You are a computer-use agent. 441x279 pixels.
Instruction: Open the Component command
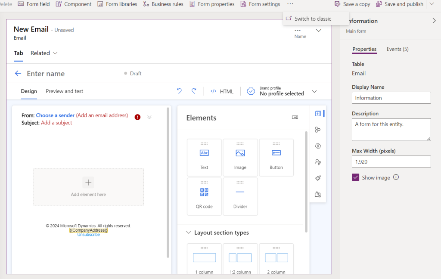tap(73, 4)
